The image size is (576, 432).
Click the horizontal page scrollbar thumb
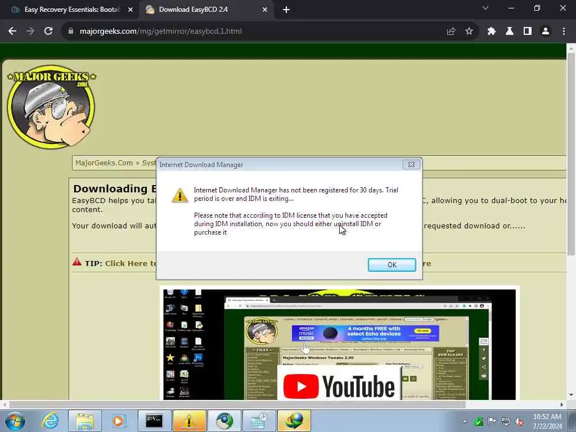(x=237, y=404)
